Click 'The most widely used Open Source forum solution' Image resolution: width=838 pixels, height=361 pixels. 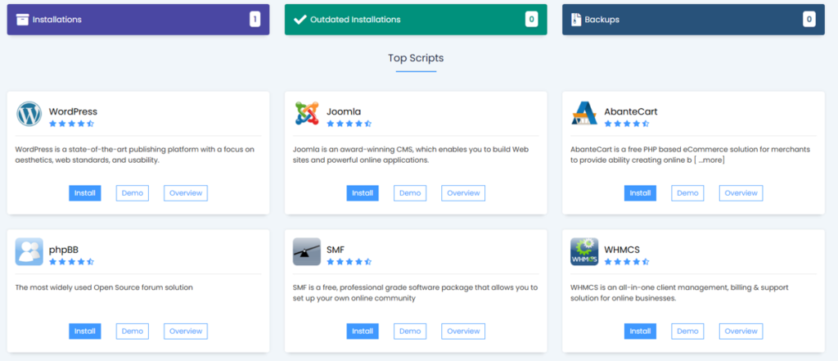[x=104, y=287]
